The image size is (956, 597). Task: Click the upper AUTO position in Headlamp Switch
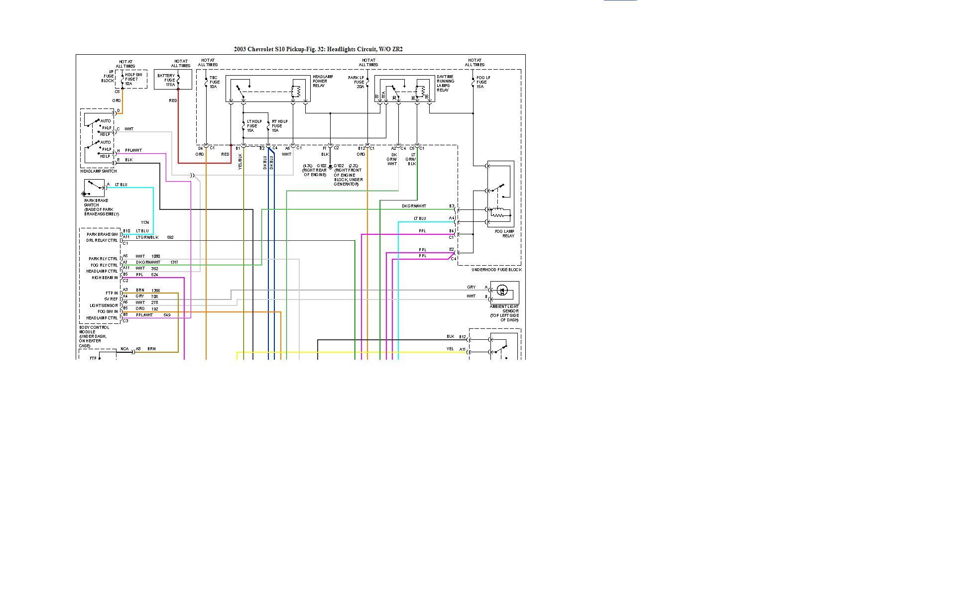106,121
